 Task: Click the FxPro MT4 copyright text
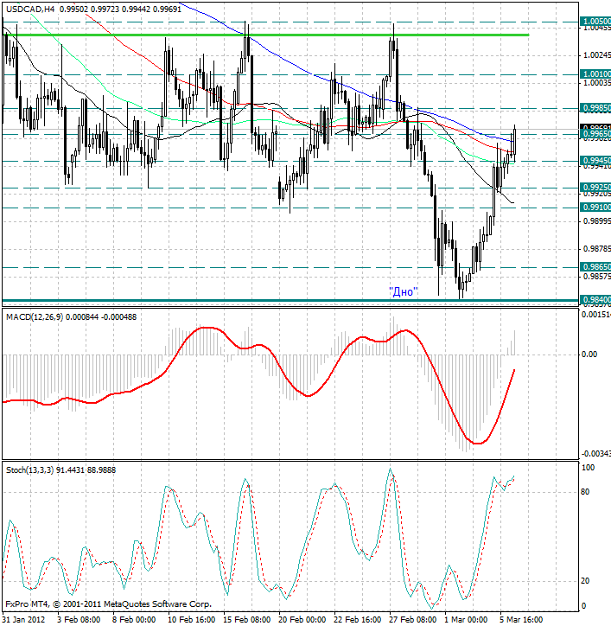click(107, 604)
